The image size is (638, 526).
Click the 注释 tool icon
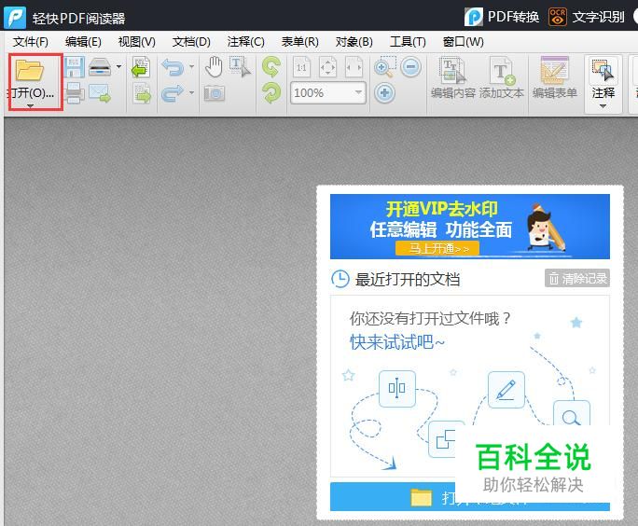point(603,70)
